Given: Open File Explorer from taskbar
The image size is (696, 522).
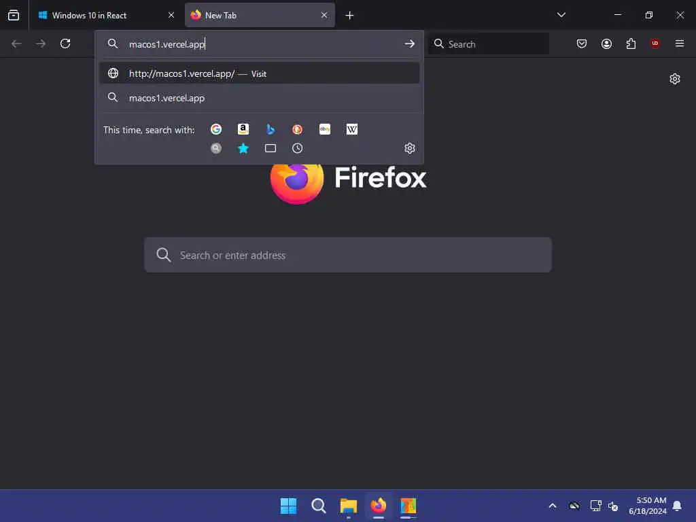Looking at the screenshot, I should click(349, 506).
